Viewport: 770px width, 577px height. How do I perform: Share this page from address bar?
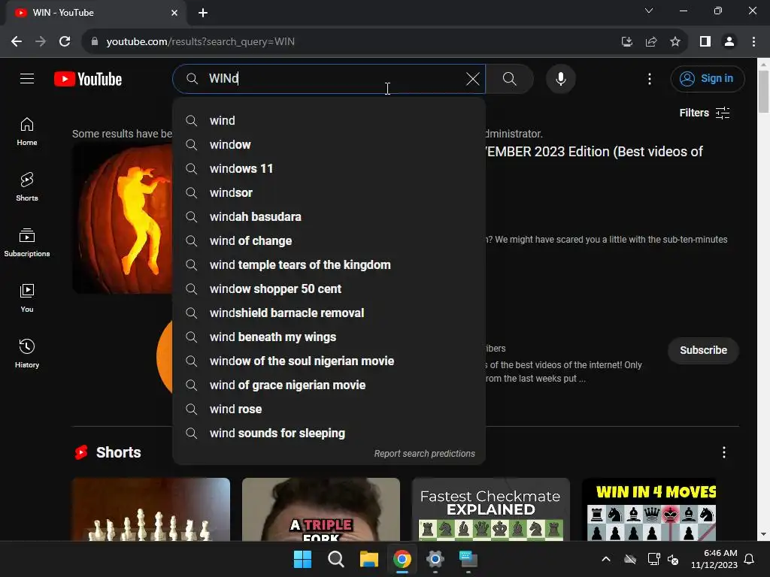(x=651, y=42)
